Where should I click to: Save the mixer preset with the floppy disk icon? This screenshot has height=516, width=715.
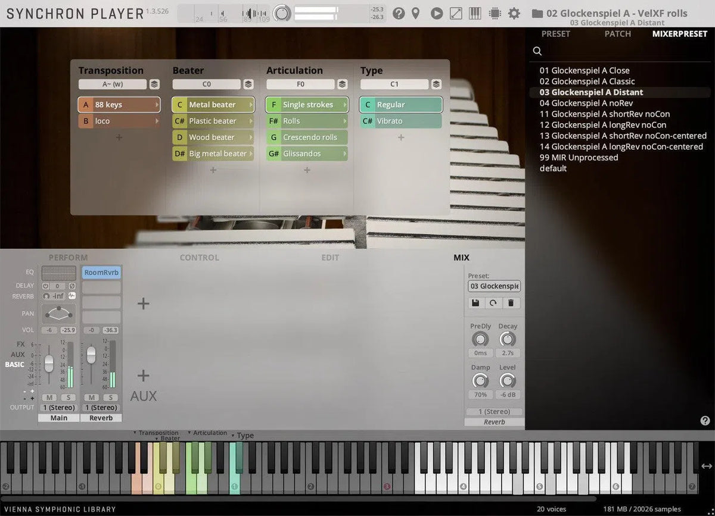point(475,303)
